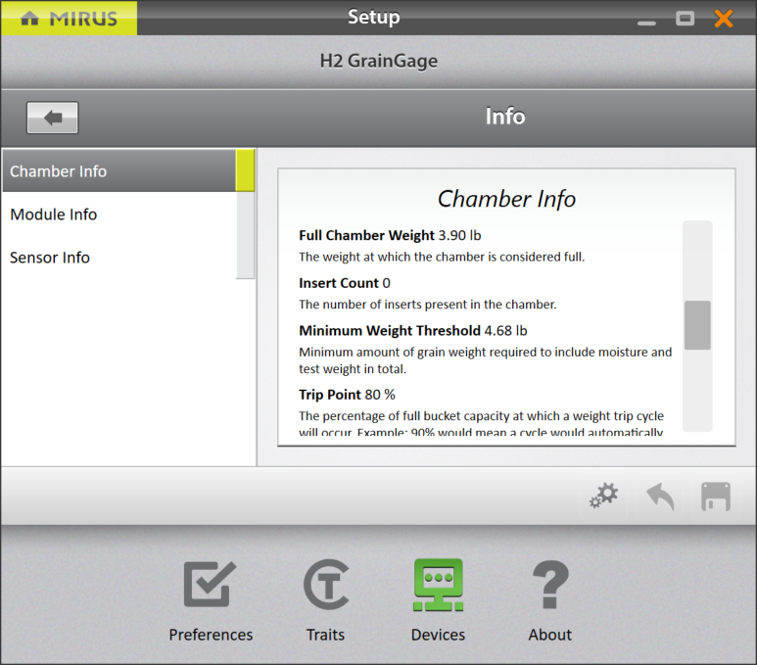The image size is (757, 665).
Task: Click the undo arrow icon
Action: pyautogui.click(x=660, y=498)
